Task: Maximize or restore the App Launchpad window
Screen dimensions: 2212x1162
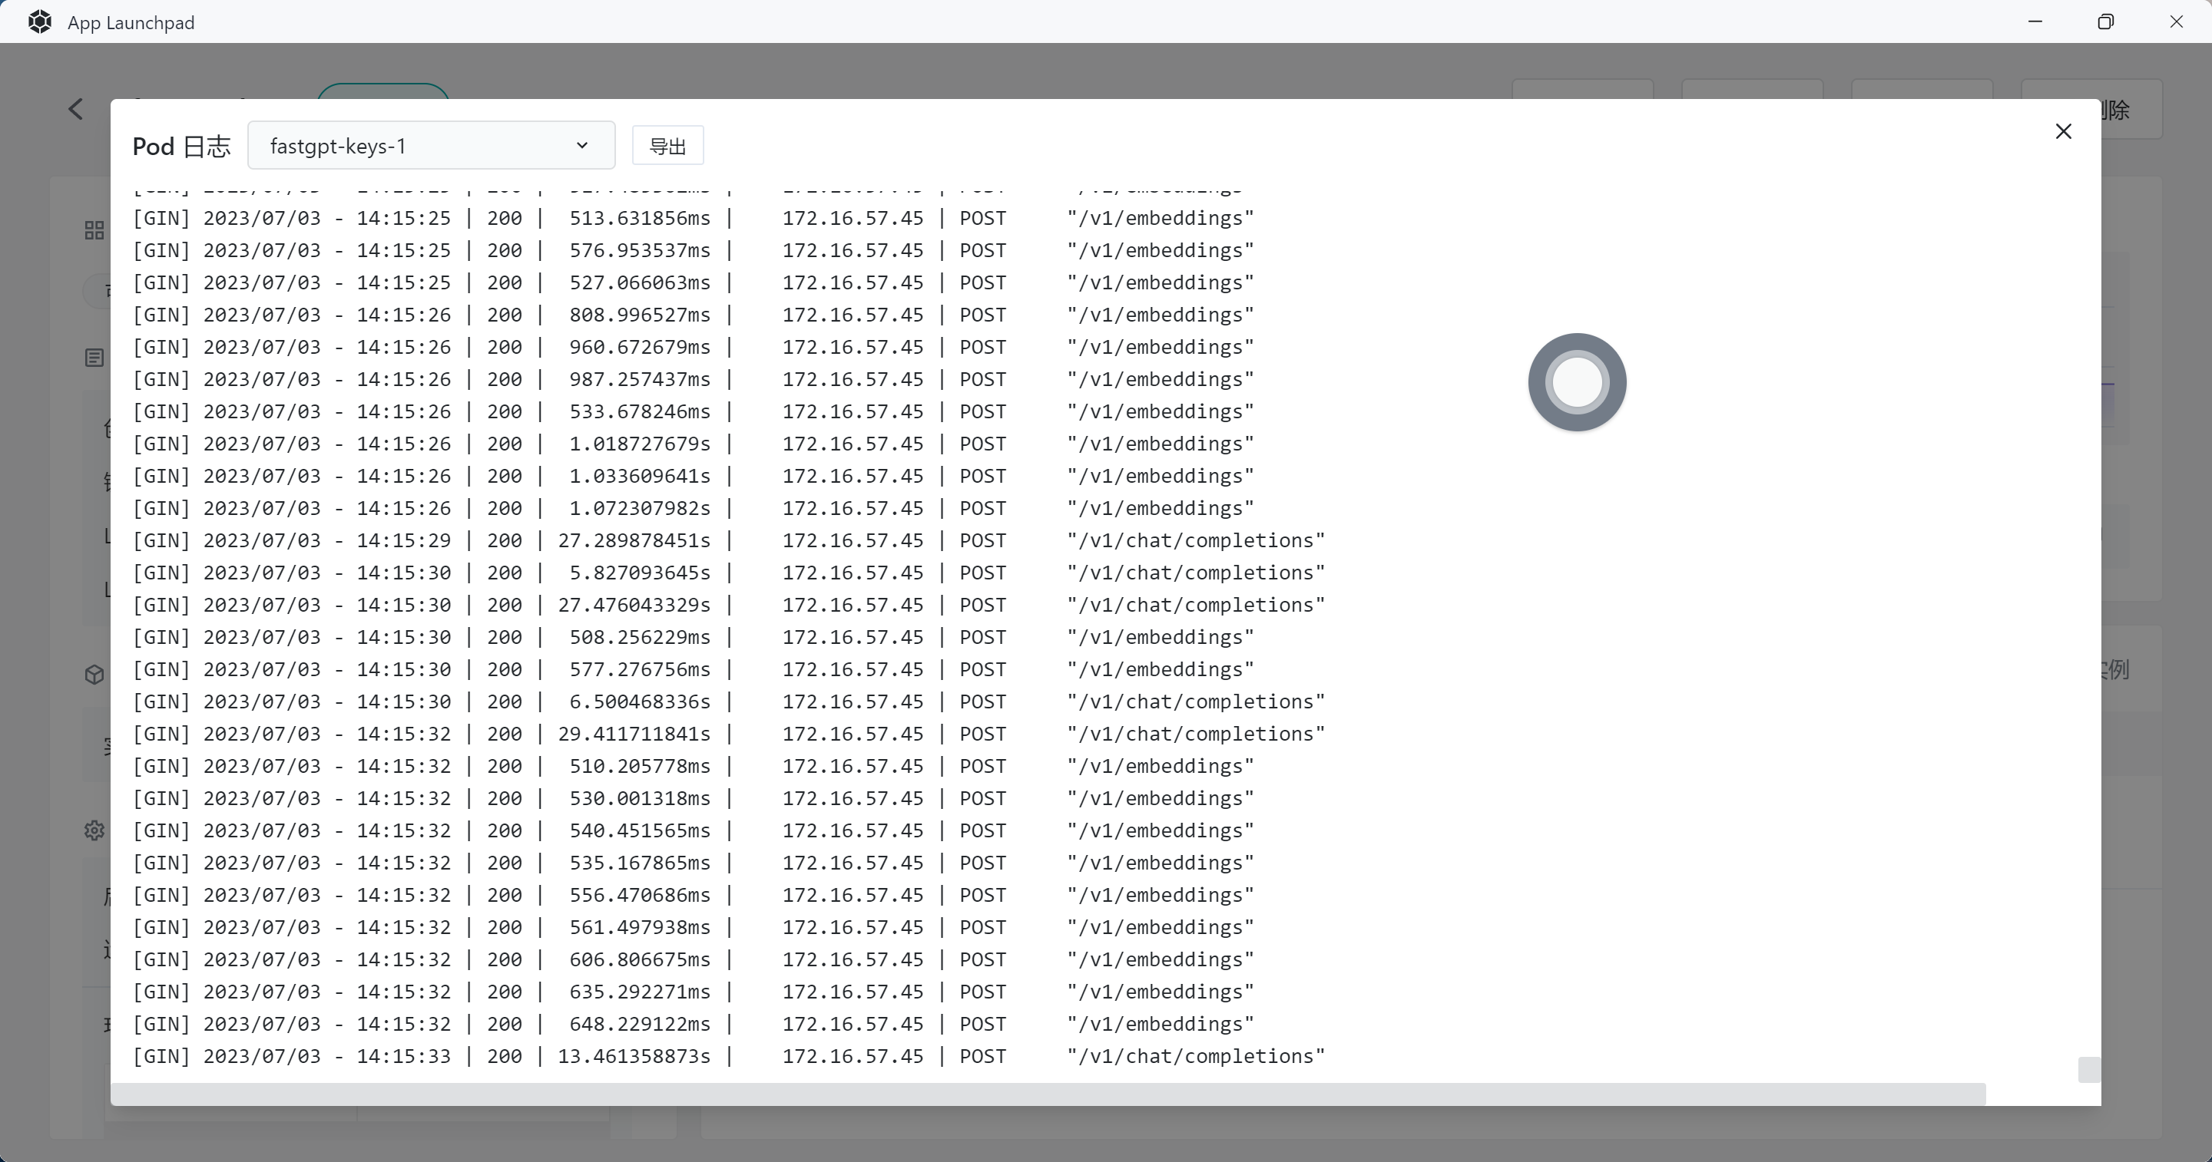Action: click(2104, 21)
